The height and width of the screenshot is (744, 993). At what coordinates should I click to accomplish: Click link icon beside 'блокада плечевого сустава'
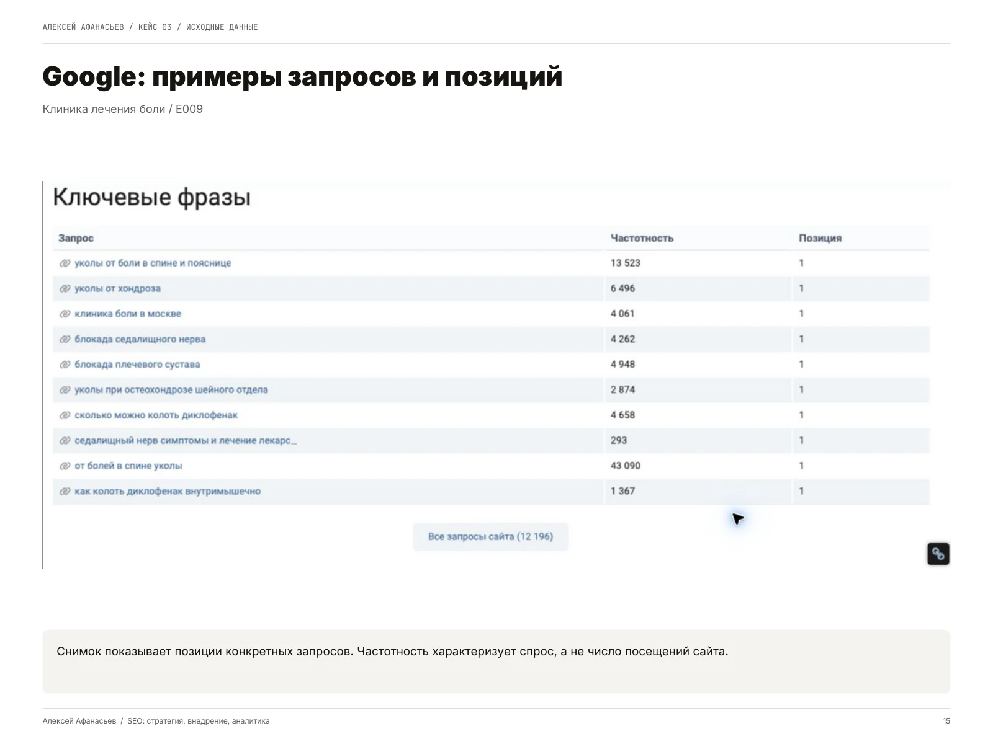[x=65, y=365]
